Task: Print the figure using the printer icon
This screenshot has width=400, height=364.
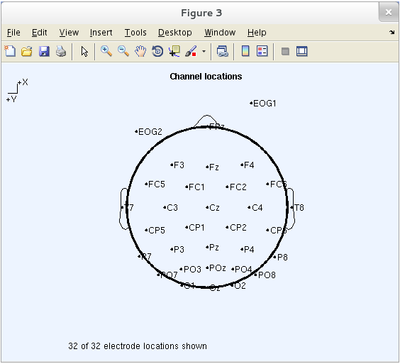Action: coord(61,51)
